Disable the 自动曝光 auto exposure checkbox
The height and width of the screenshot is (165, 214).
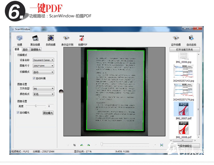[18, 113]
